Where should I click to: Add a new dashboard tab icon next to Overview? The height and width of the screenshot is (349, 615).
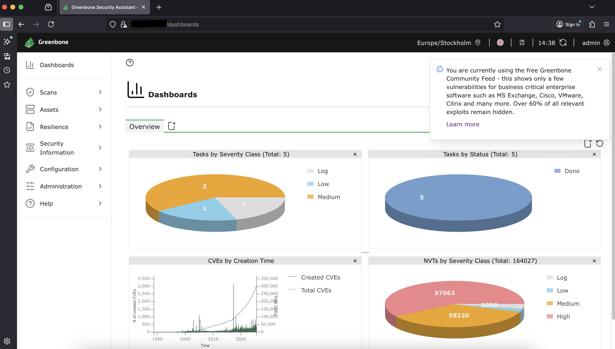click(x=172, y=126)
